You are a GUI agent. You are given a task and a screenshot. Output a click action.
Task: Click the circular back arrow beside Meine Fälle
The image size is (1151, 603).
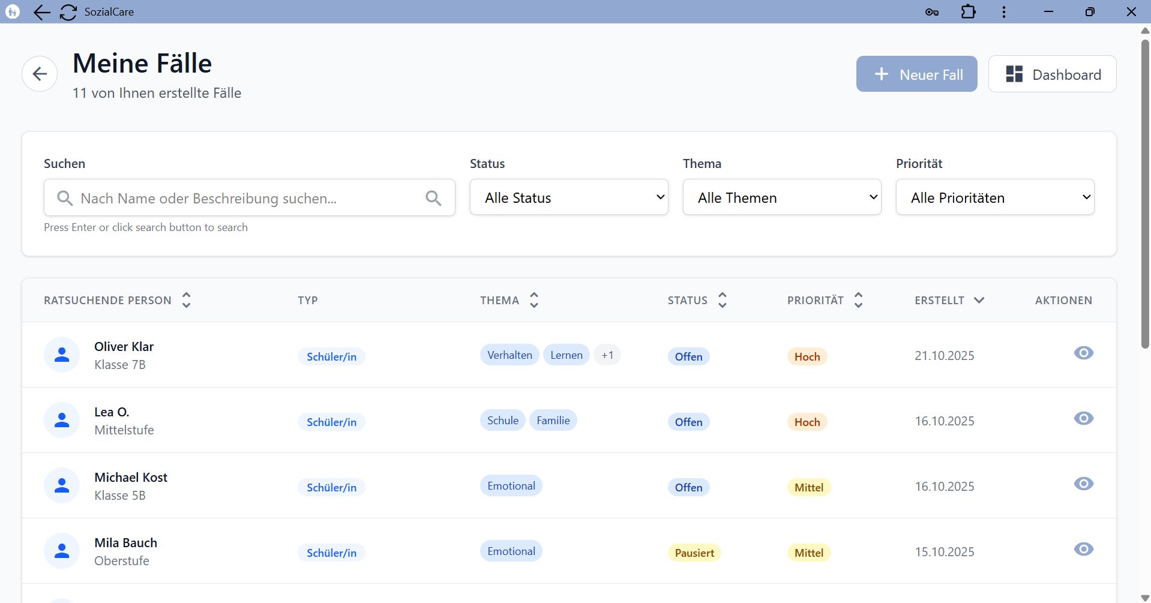coord(39,73)
